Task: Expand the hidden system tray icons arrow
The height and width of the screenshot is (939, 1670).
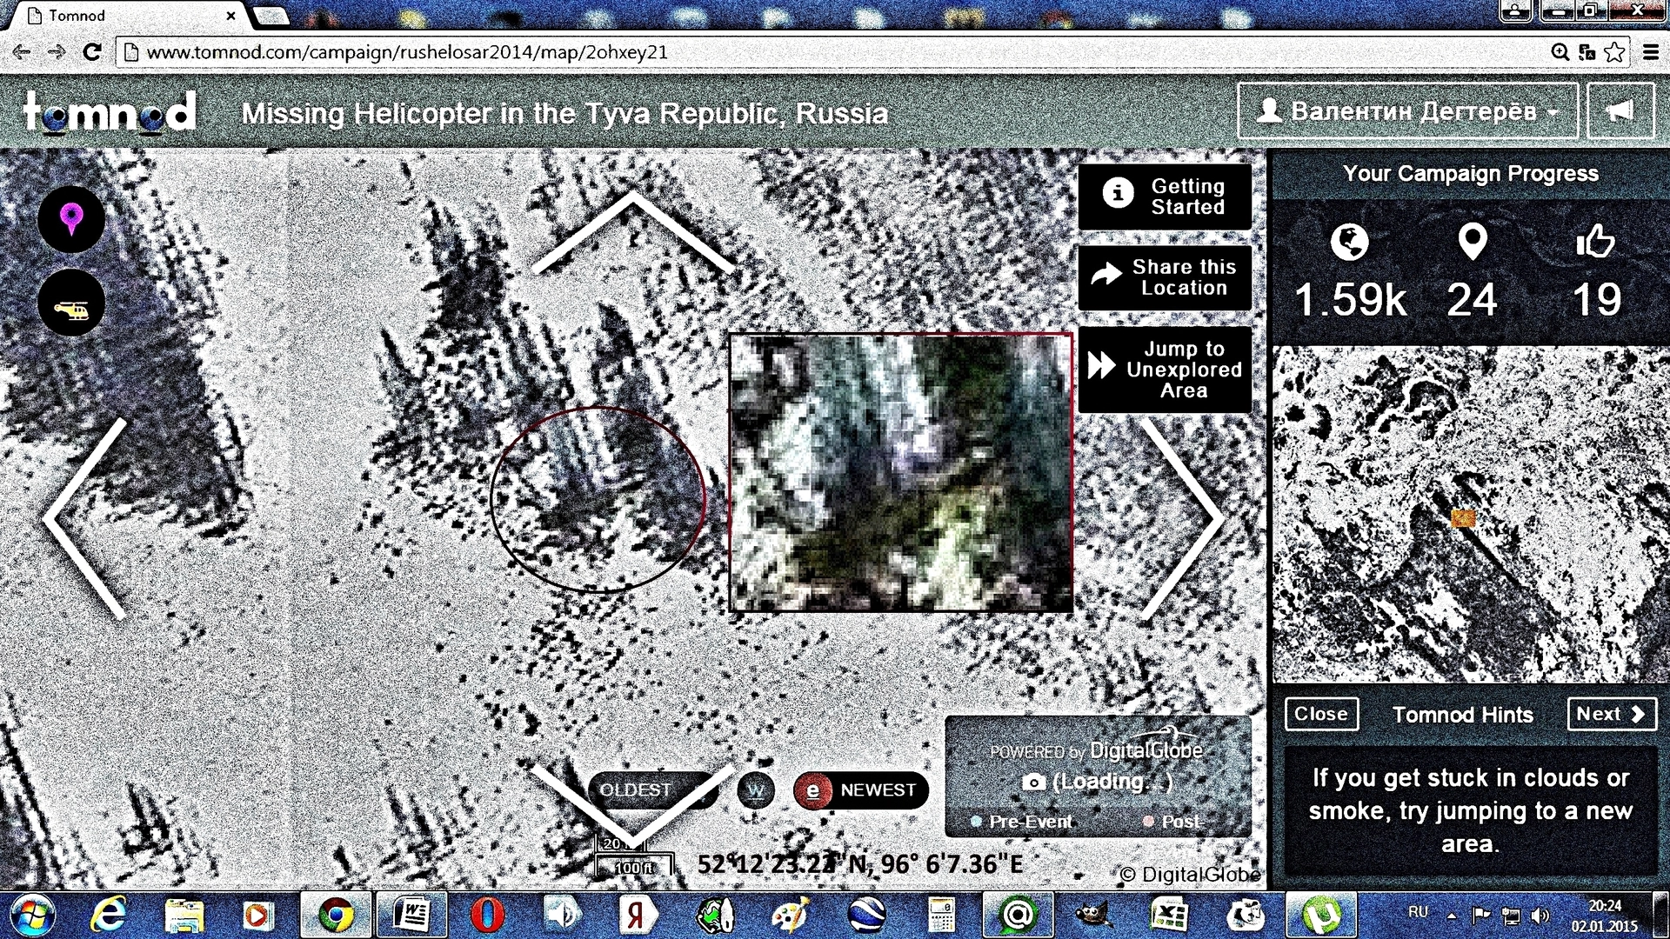Action: (1451, 916)
